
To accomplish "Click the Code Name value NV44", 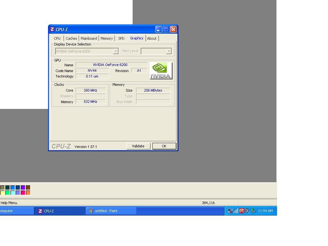I will pyautogui.click(x=92, y=71).
